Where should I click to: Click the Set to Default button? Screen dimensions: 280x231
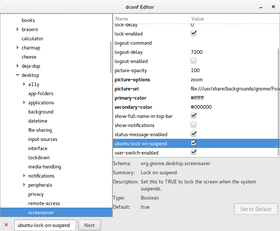click(x=256, y=209)
